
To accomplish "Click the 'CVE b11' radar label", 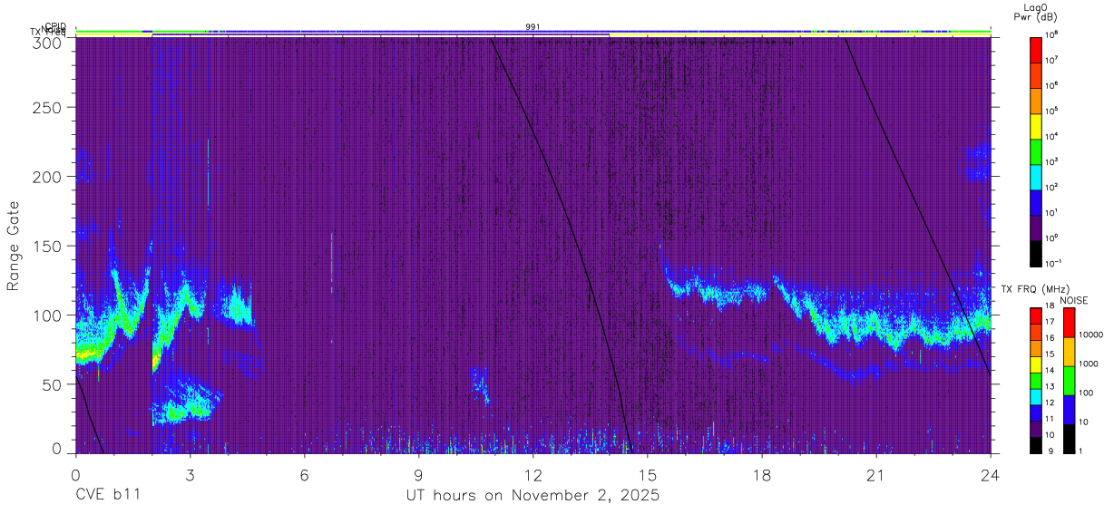I will (107, 496).
